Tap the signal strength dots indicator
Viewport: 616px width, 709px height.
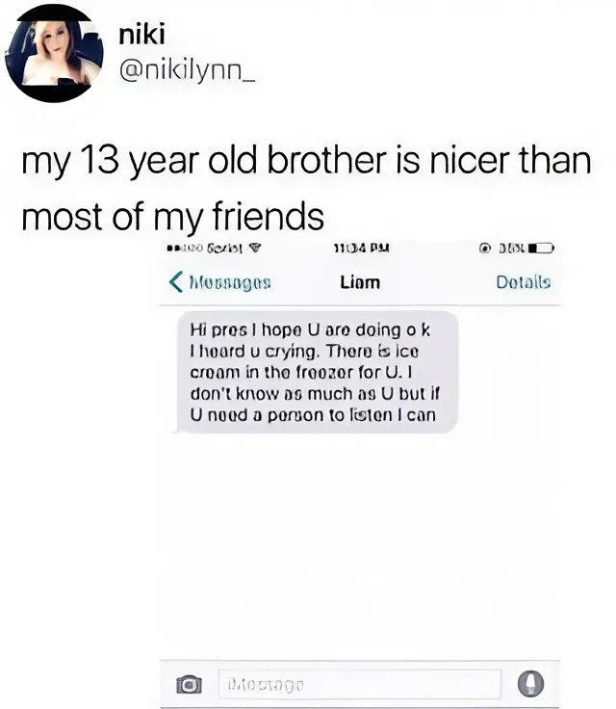pos(186,249)
